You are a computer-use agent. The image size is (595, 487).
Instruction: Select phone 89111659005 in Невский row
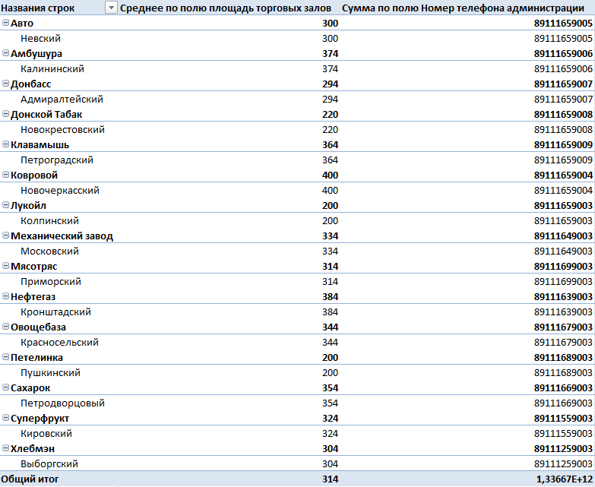pyautogui.click(x=564, y=38)
